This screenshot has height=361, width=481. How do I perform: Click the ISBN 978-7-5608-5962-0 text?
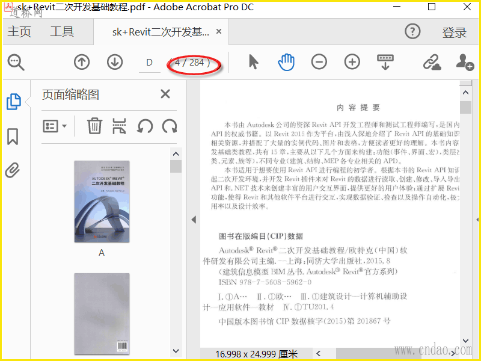click(x=265, y=282)
